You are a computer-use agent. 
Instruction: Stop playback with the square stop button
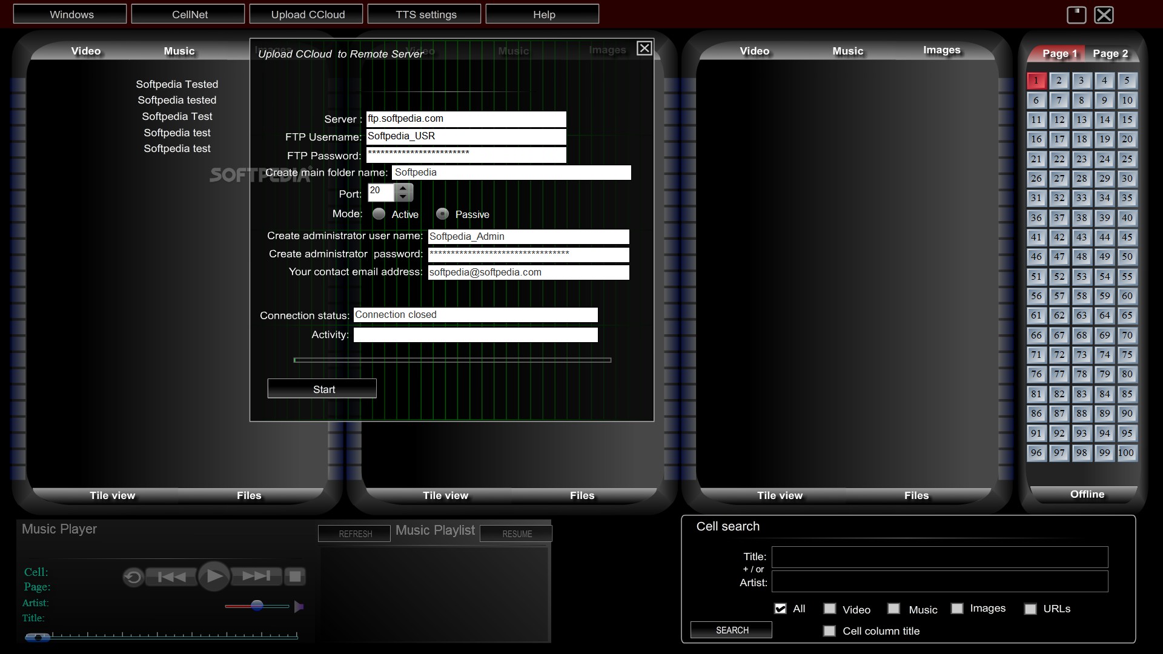pos(295,576)
